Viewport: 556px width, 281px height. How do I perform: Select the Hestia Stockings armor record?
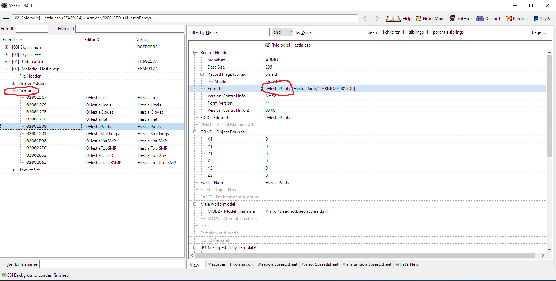pyautogui.click(x=153, y=134)
